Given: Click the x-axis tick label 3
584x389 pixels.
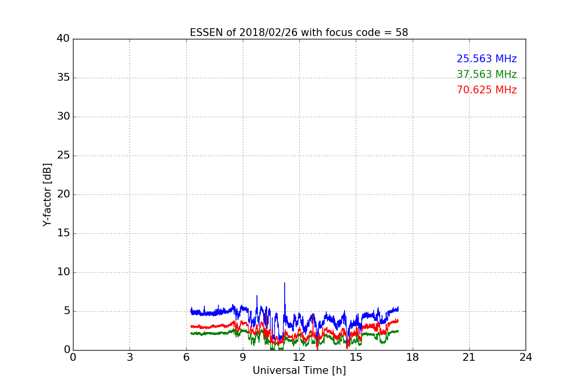Looking at the screenshot, I should 129,357.
